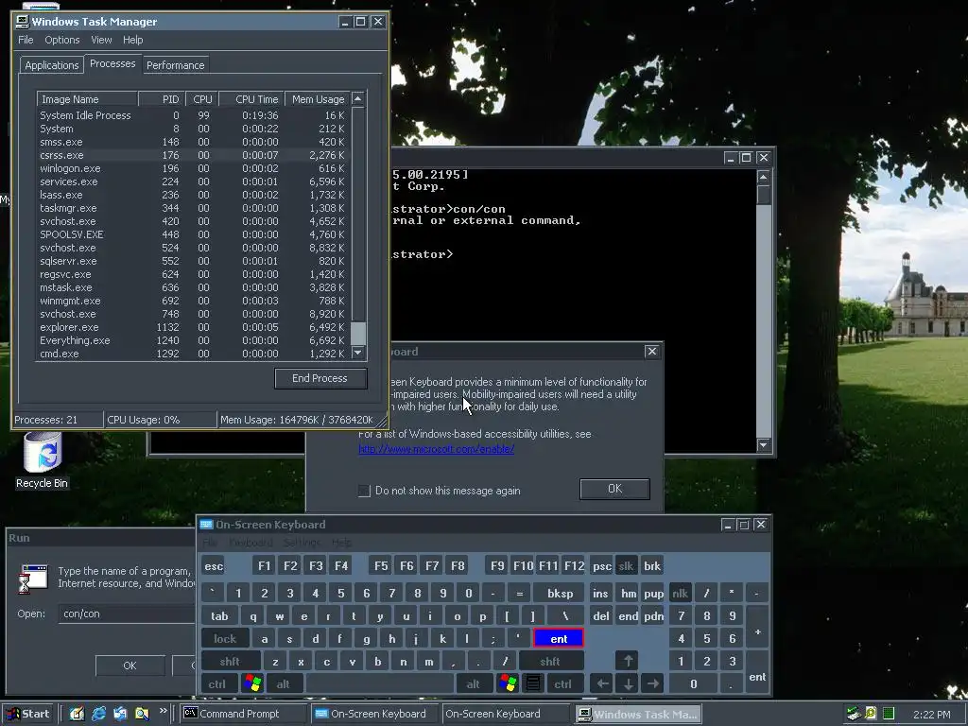The height and width of the screenshot is (726, 968).
Task: Toggle the lock (caps lock) key
Action: (225, 638)
